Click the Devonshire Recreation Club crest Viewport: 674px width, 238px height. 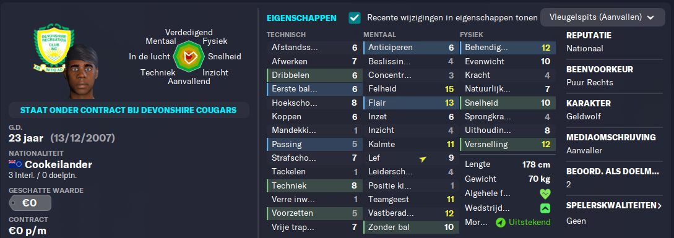point(53,47)
